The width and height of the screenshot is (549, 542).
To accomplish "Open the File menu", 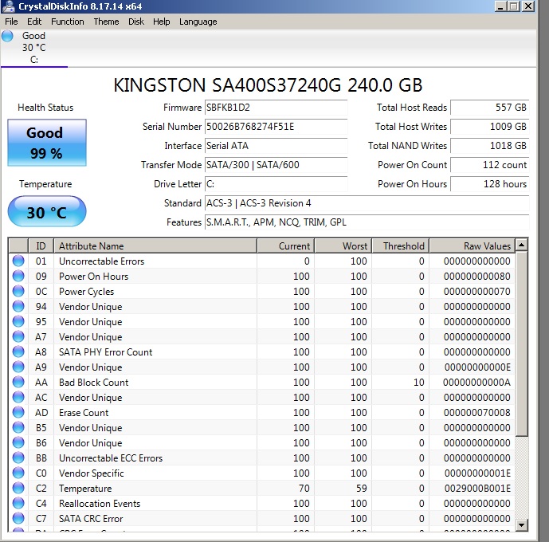I will 11,22.
